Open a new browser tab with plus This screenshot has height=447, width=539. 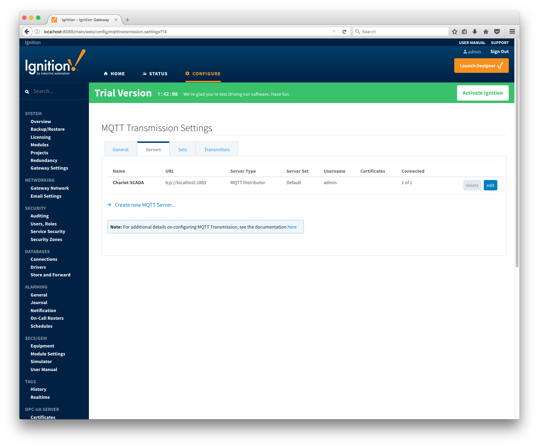coord(127,20)
